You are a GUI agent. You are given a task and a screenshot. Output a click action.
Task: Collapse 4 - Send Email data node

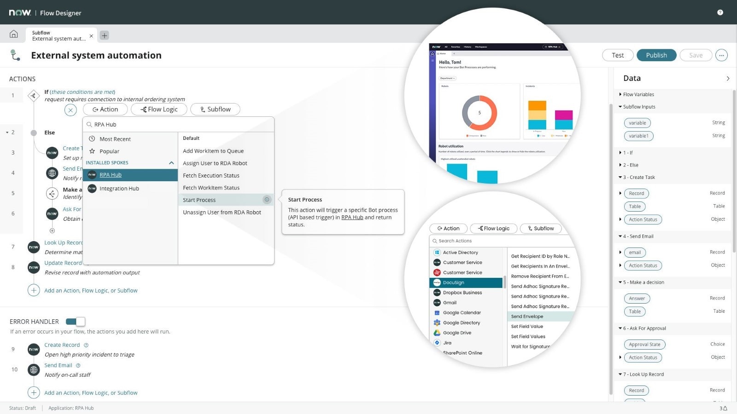coord(620,236)
